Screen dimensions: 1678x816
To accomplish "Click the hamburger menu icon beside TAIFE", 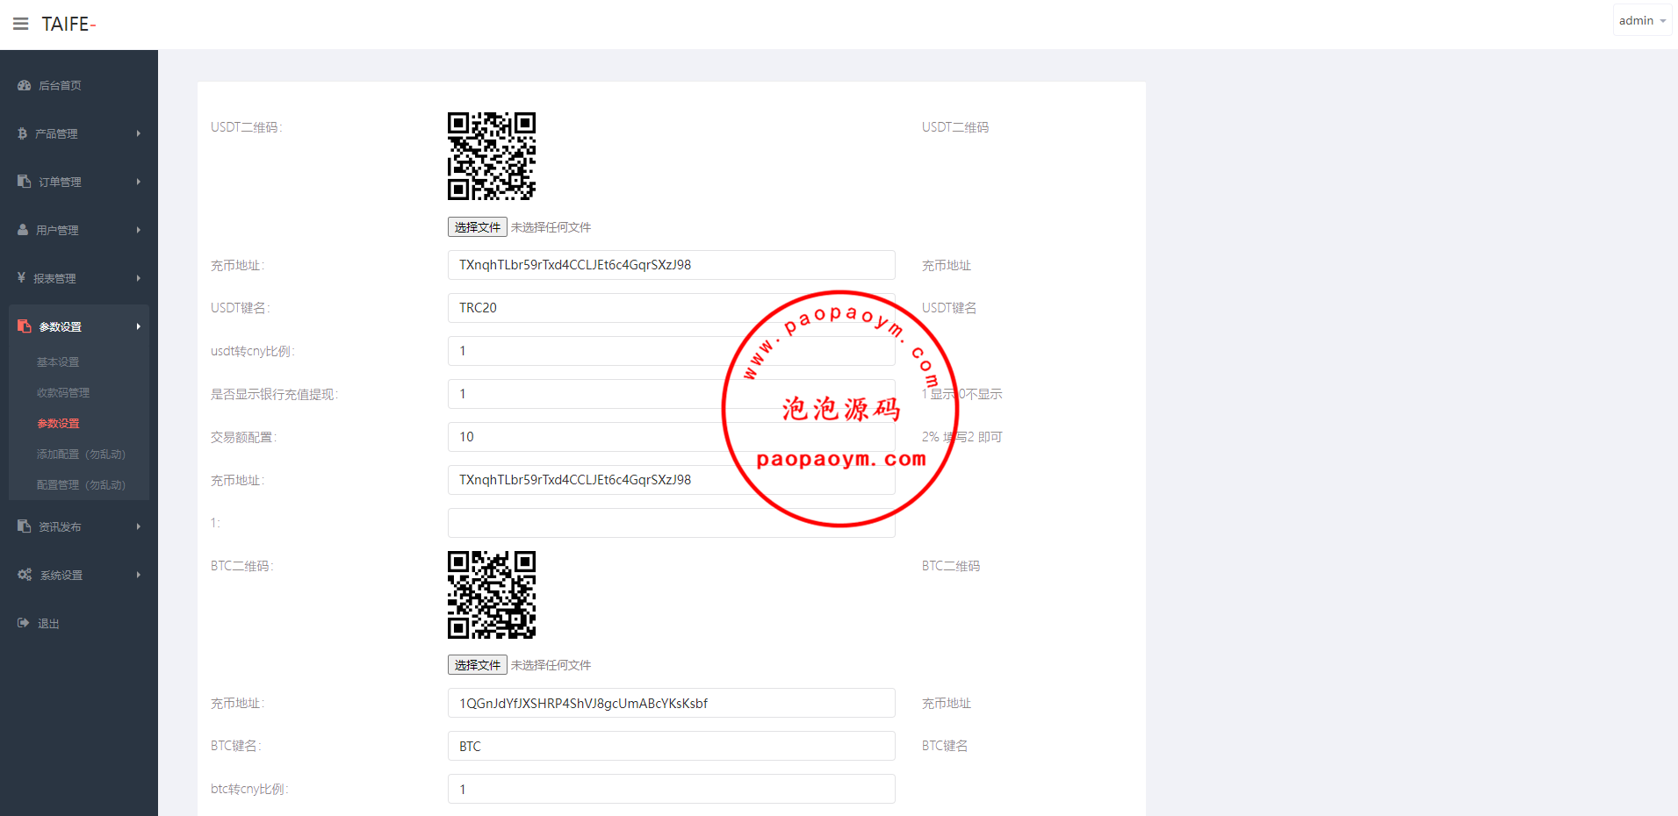I will click(x=20, y=24).
